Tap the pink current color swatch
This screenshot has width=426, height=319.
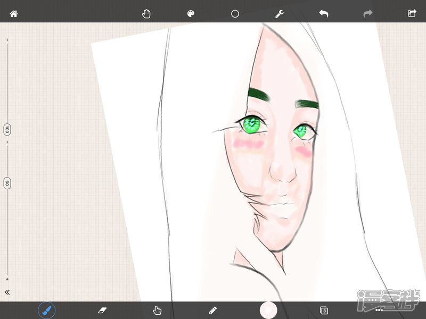pos(268,310)
